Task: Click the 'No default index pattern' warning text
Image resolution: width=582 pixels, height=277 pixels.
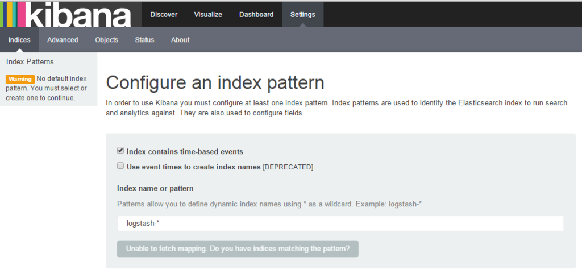Action: click(x=47, y=89)
